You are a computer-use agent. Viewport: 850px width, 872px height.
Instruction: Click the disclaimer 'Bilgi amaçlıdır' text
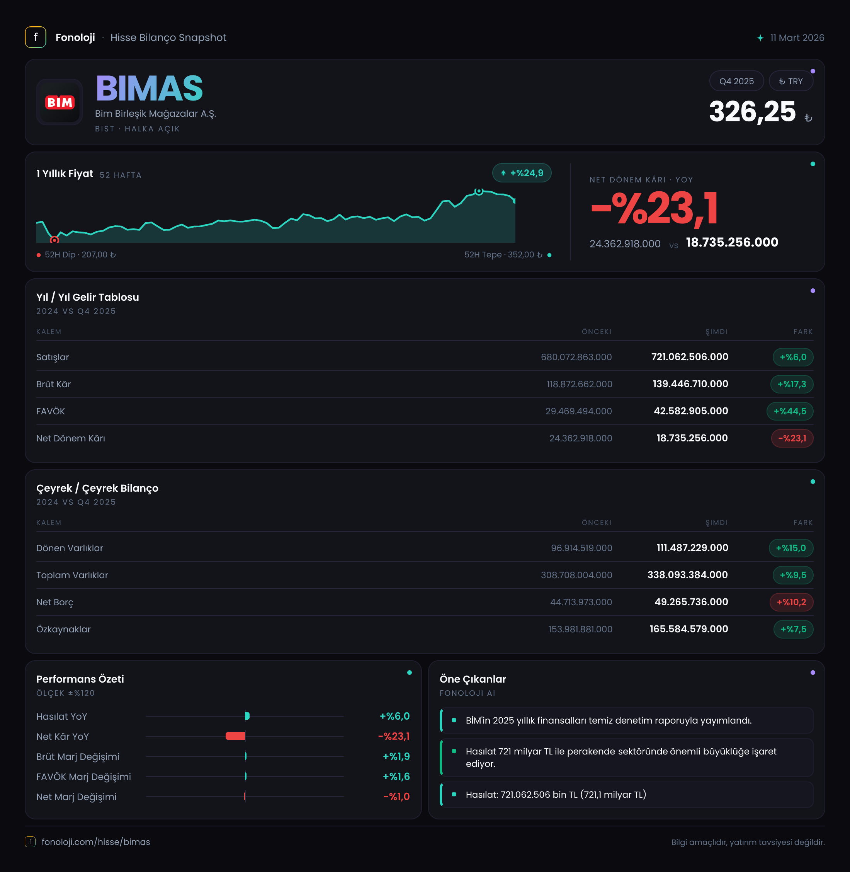748,842
